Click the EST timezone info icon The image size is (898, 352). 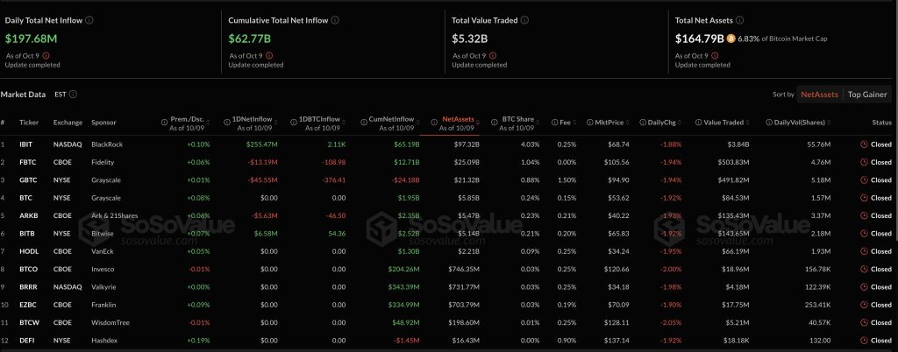point(73,95)
